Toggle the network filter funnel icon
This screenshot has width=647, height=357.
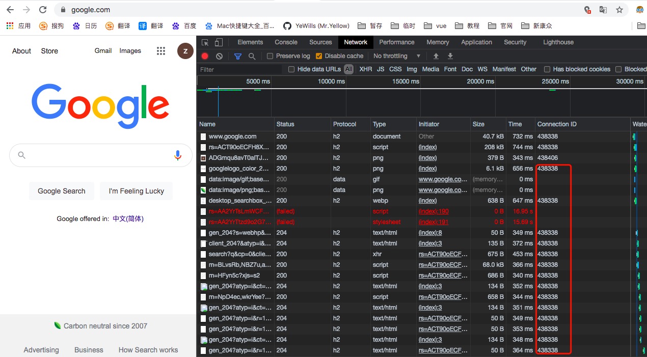click(237, 56)
